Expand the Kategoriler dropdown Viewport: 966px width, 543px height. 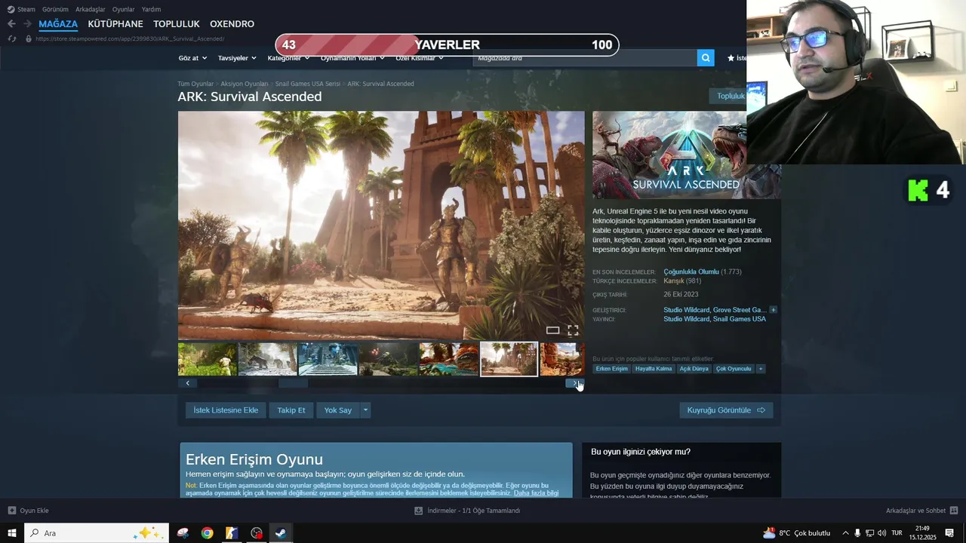point(288,58)
